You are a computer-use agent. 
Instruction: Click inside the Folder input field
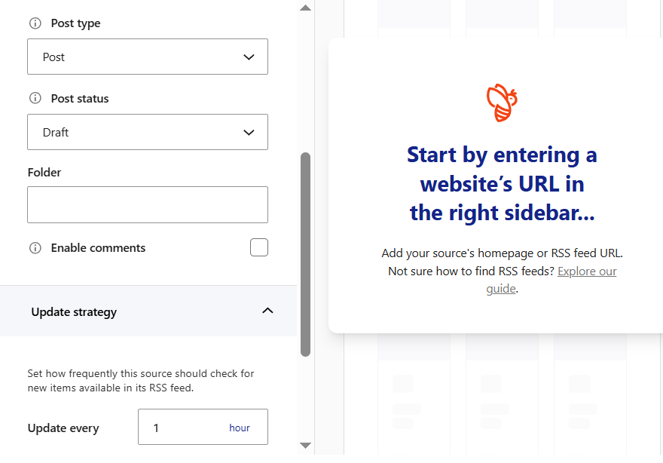tap(147, 204)
